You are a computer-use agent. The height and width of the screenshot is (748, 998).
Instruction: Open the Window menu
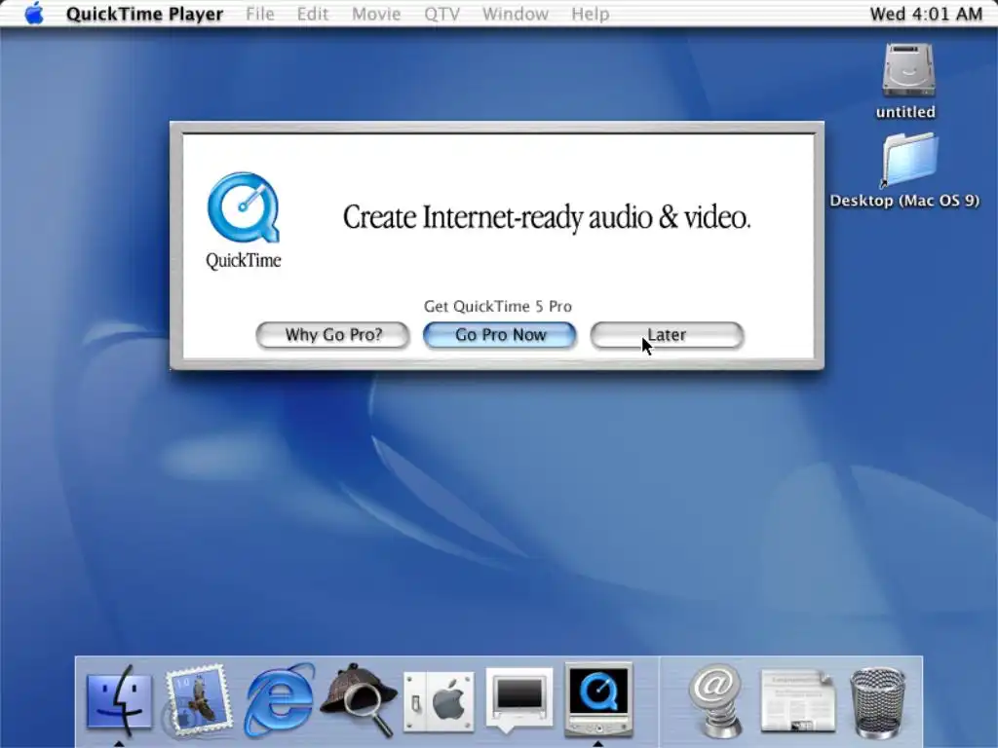point(515,14)
